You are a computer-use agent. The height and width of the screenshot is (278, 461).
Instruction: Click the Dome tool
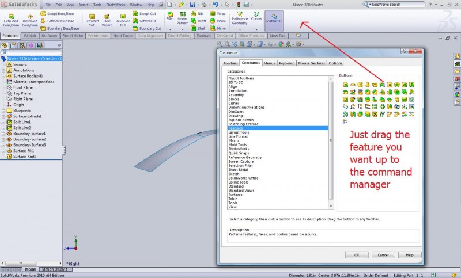tap(218, 21)
